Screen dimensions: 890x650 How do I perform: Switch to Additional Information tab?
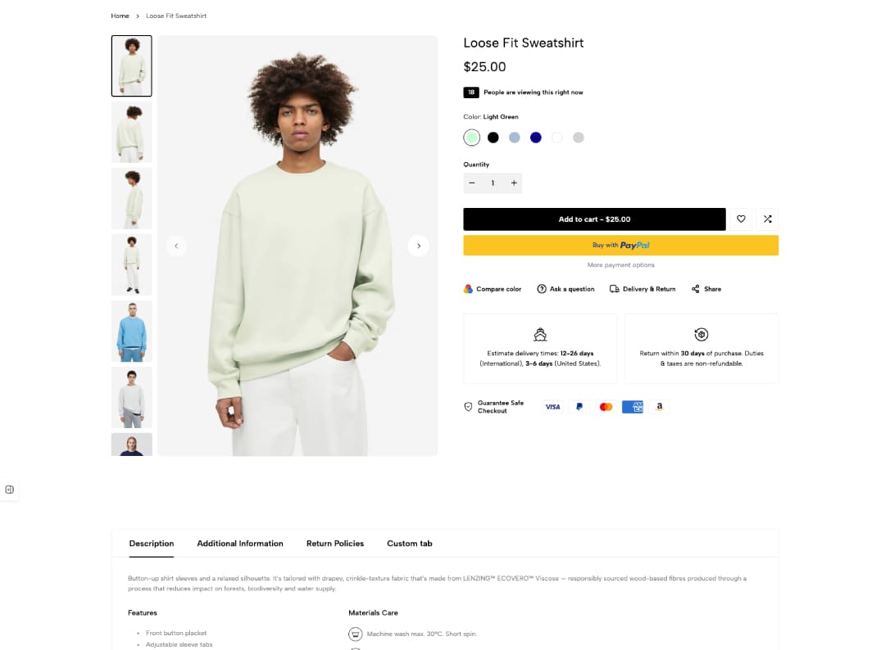(240, 544)
